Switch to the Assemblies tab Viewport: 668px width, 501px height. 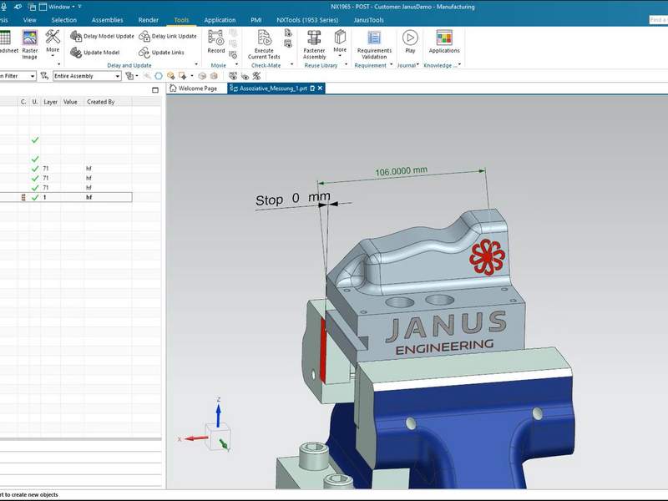pyautogui.click(x=108, y=20)
